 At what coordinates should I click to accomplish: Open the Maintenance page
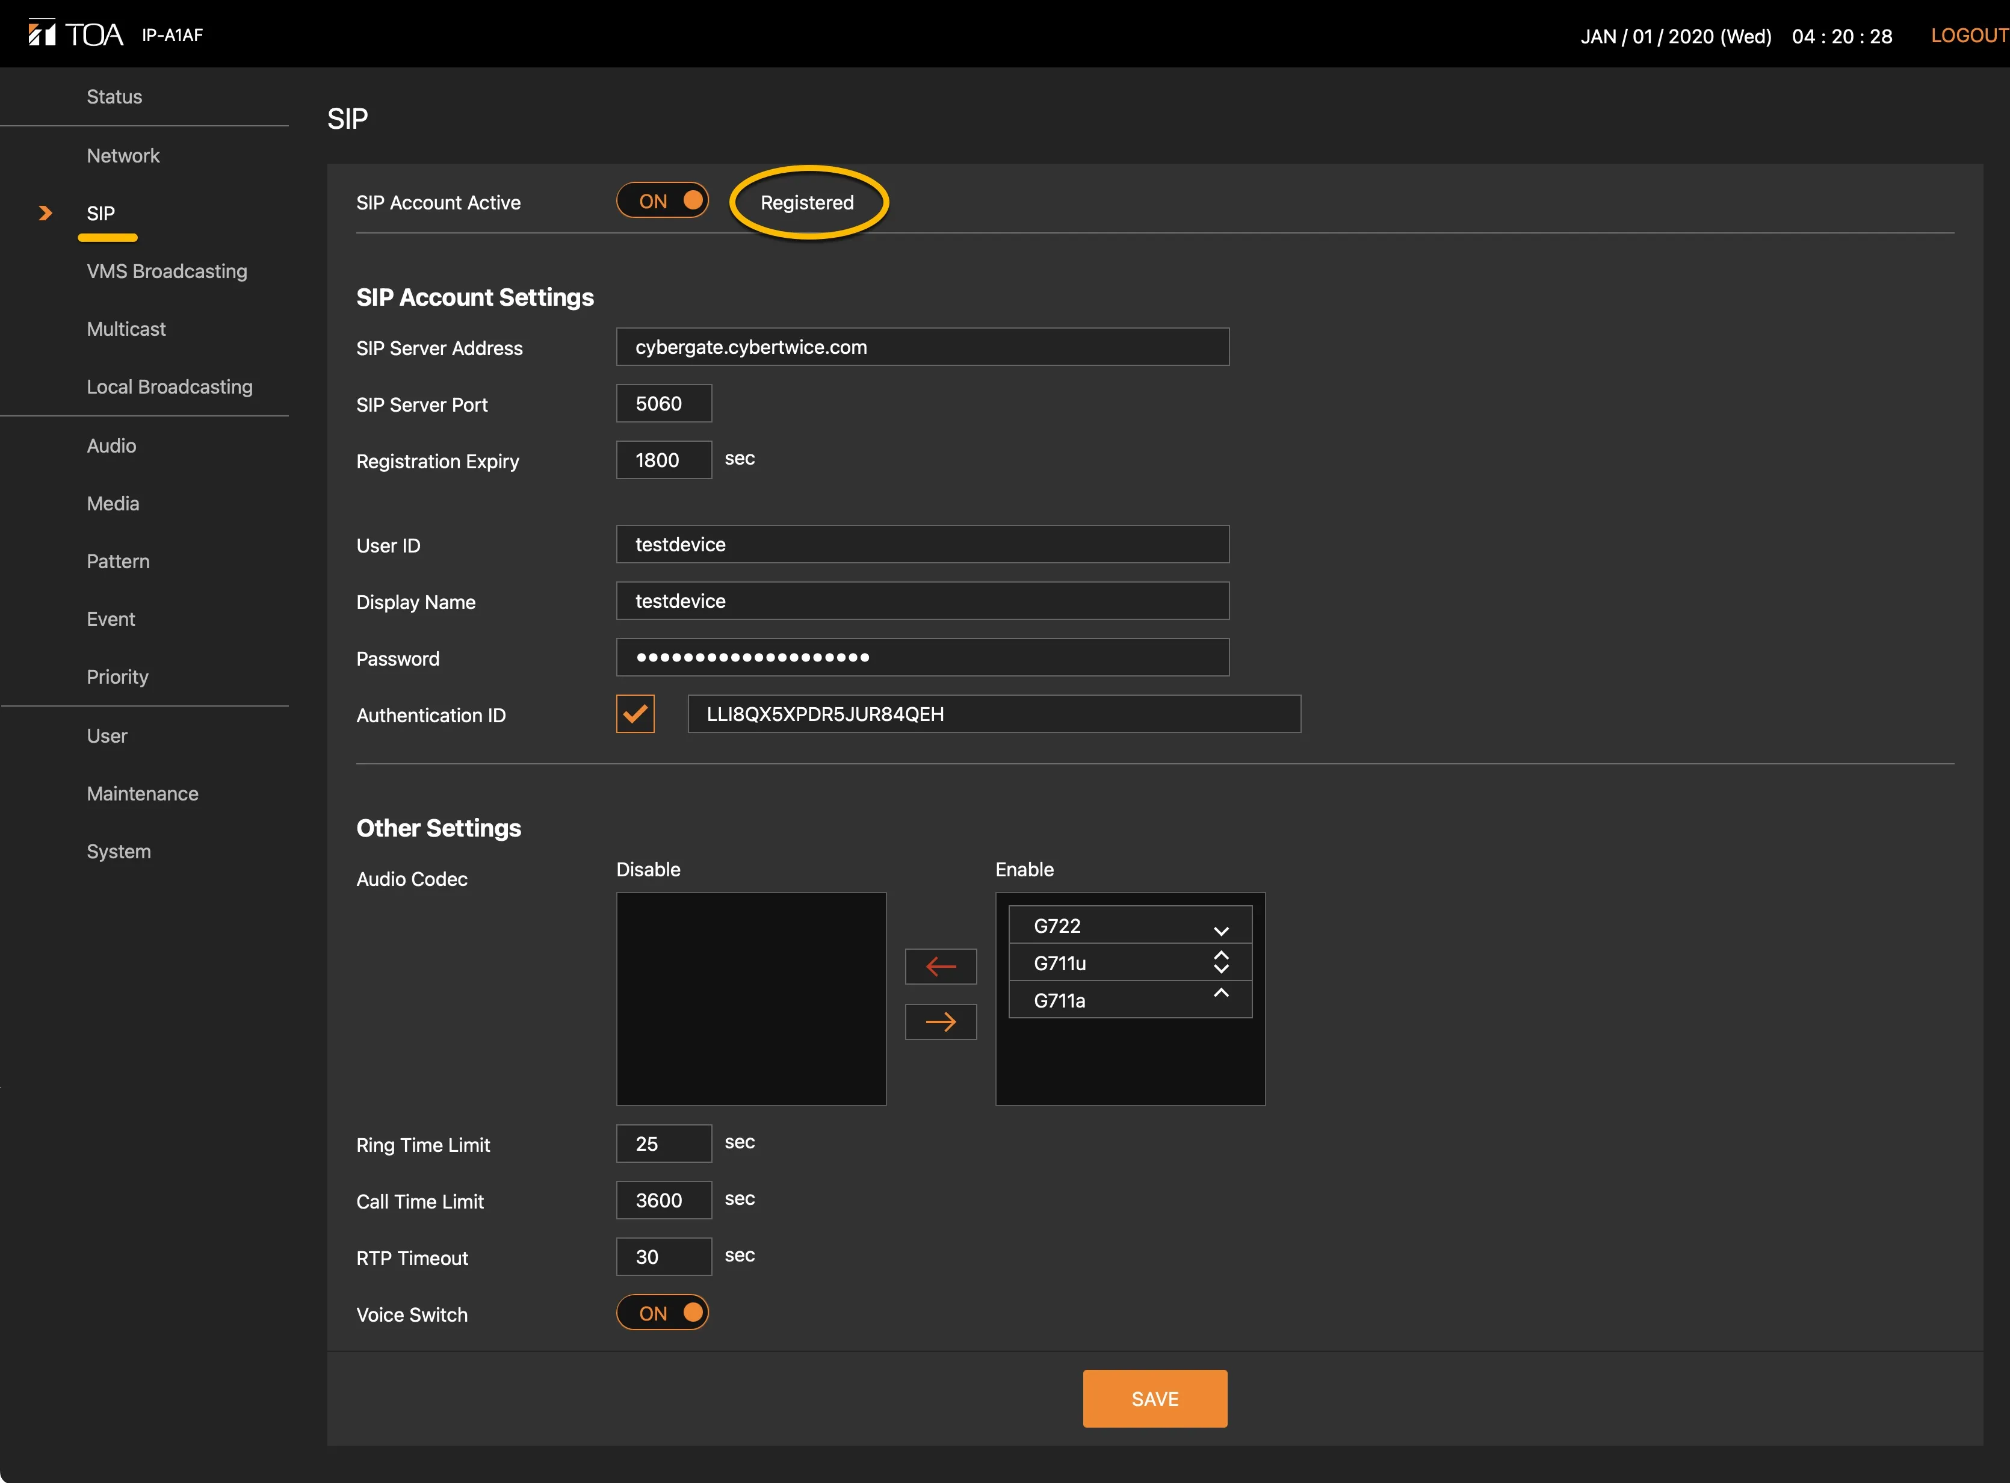[x=143, y=794]
